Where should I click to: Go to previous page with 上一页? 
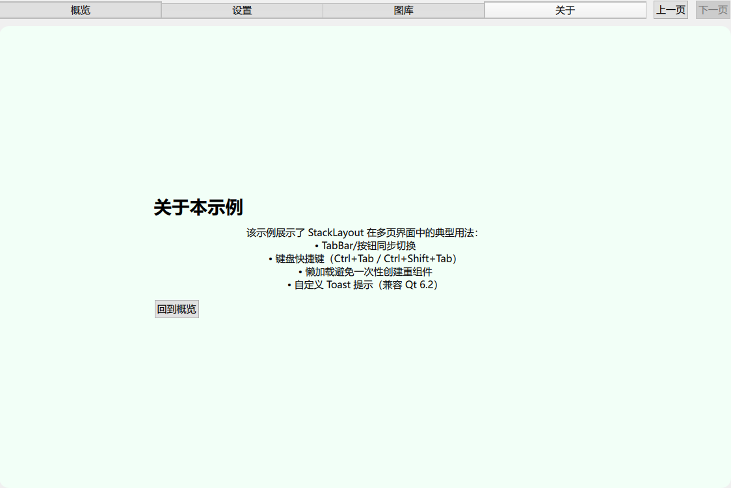tap(671, 10)
